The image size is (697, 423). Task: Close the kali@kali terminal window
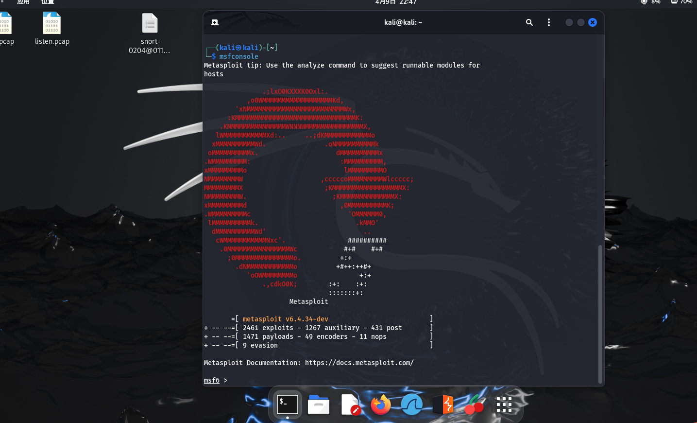(x=593, y=22)
